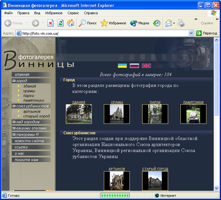This screenshot has width=221, height=200.
Task: Open the Справка menu
Action: pyautogui.click(x=91, y=13)
